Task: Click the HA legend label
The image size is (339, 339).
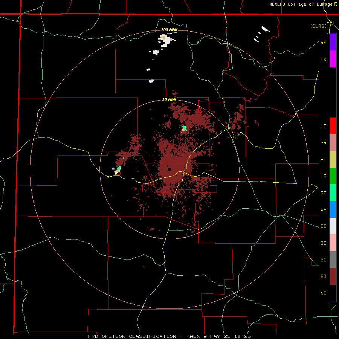Action: (323, 126)
